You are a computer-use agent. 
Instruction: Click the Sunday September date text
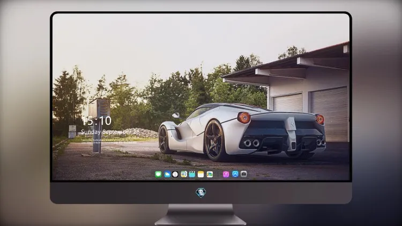(x=110, y=132)
